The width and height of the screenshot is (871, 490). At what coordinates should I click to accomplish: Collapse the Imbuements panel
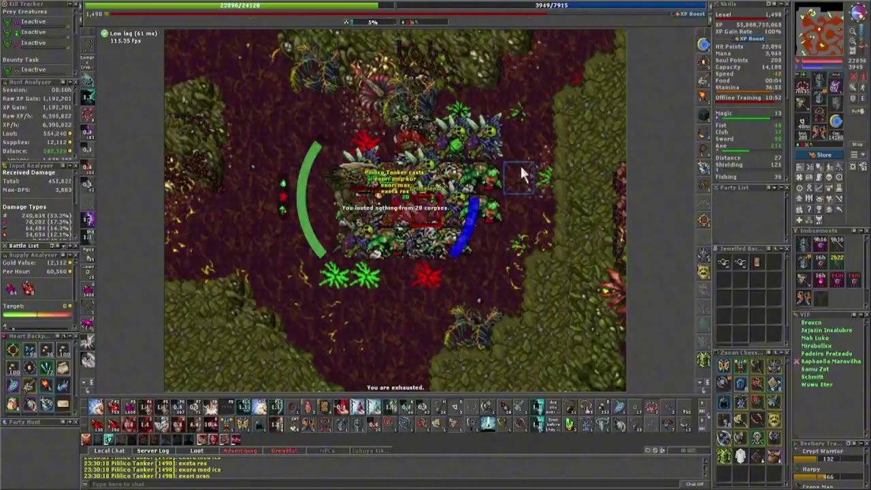861,231
